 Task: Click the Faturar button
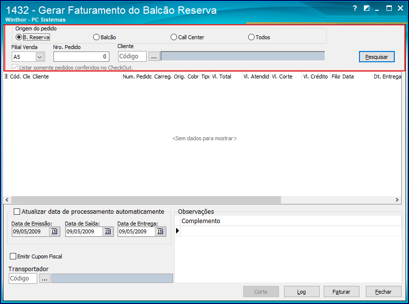pyautogui.click(x=341, y=292)
